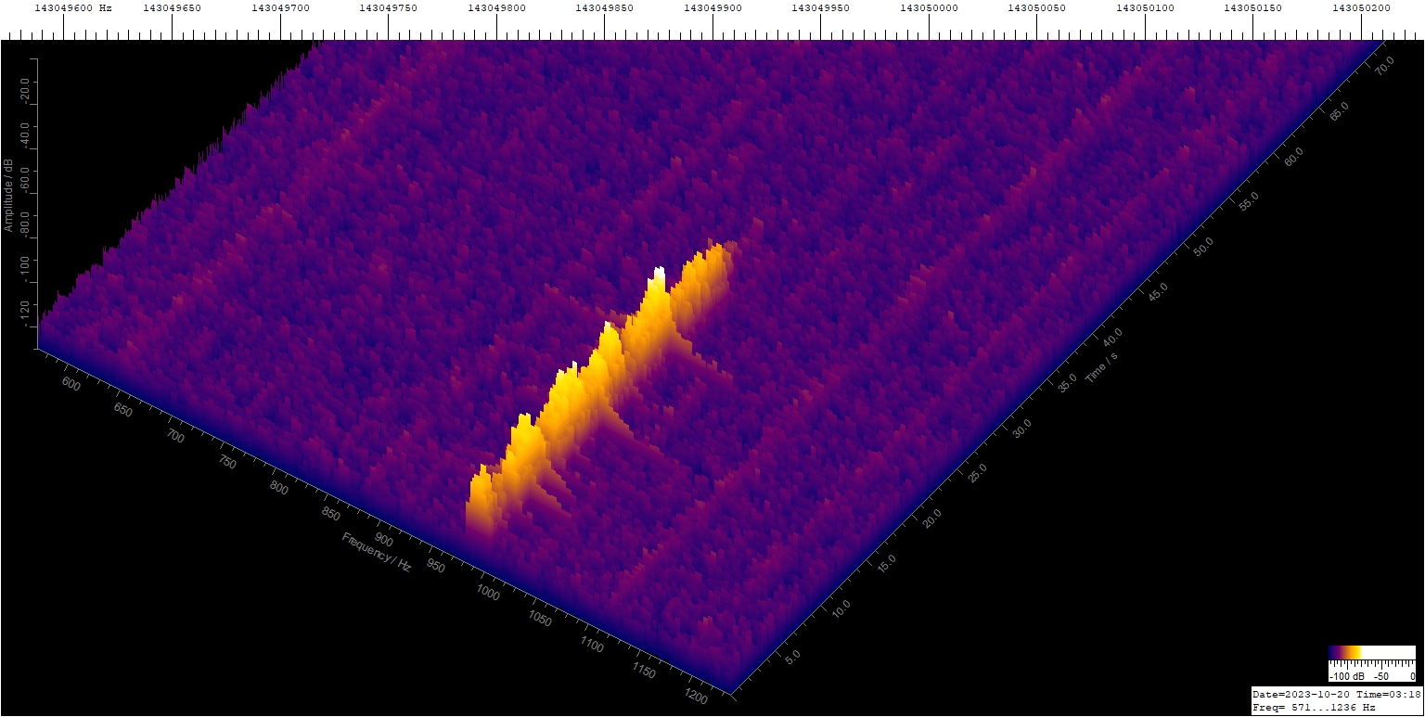The image size is (1425, 717).
Task: Click the Date=2023-10-20 Time=03:18 info line
Action: [x=1336, y=694]
